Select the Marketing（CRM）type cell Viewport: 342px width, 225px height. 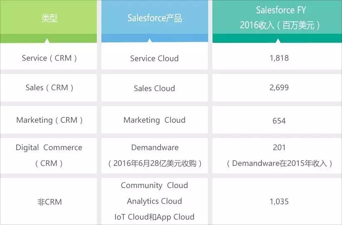pos(49,120)
